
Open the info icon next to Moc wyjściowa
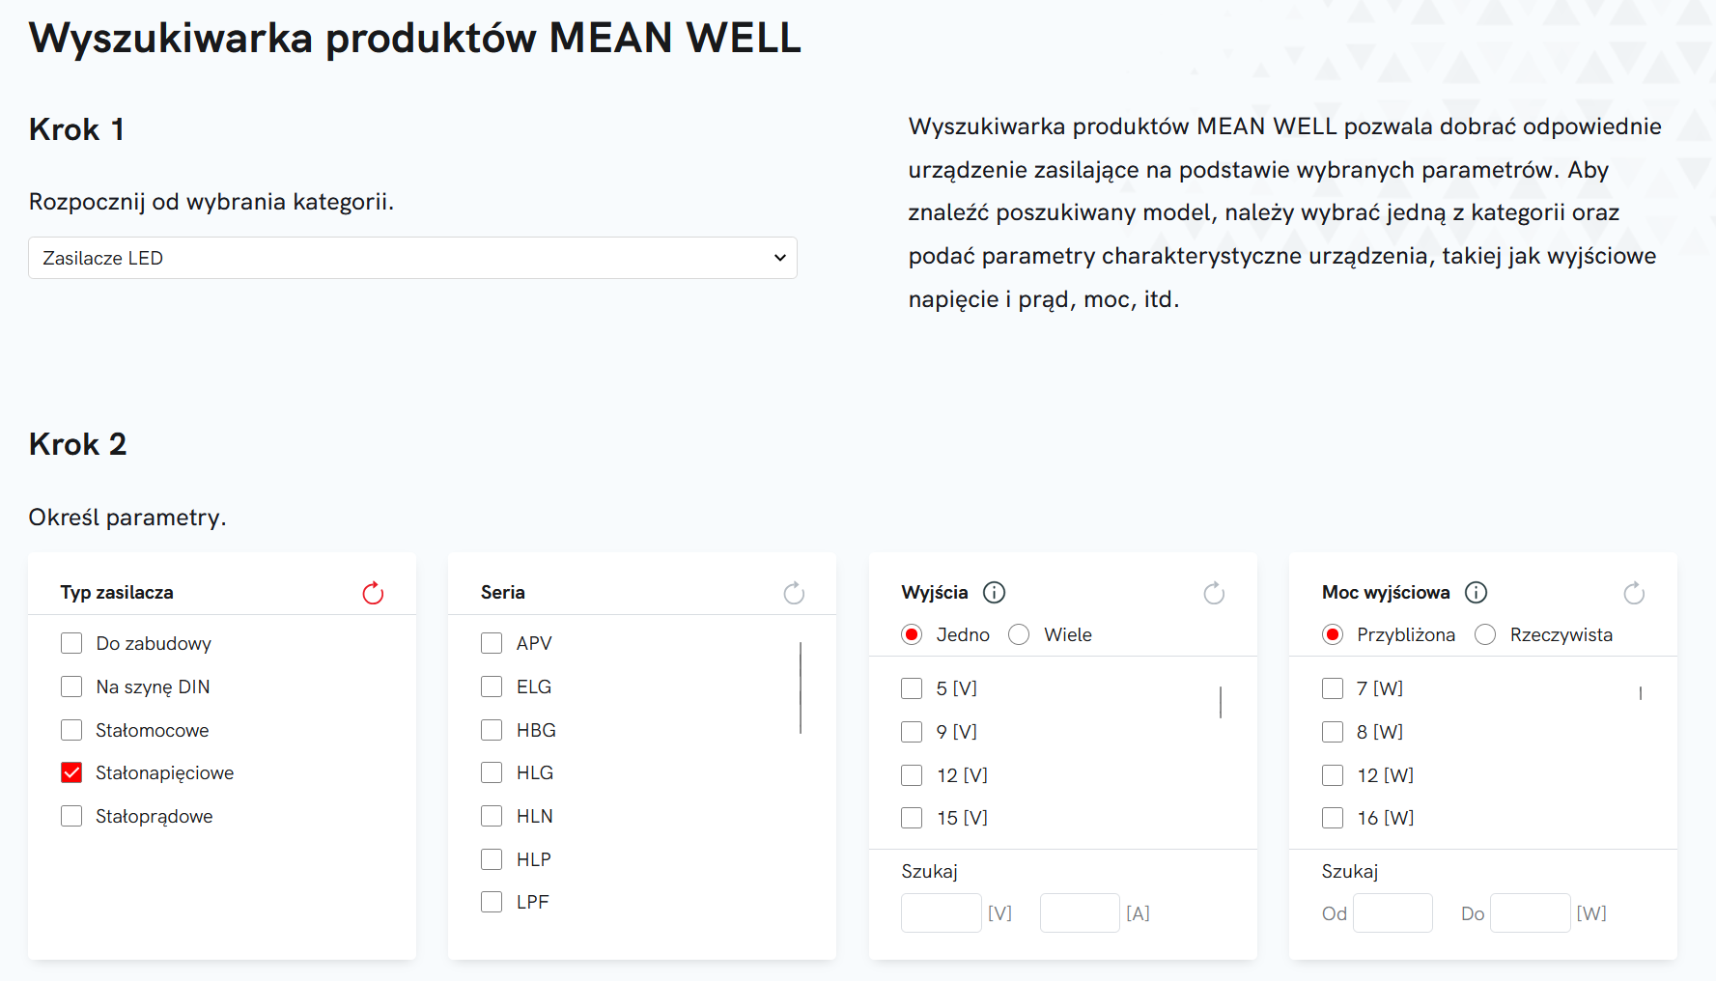coord(1476,592)
